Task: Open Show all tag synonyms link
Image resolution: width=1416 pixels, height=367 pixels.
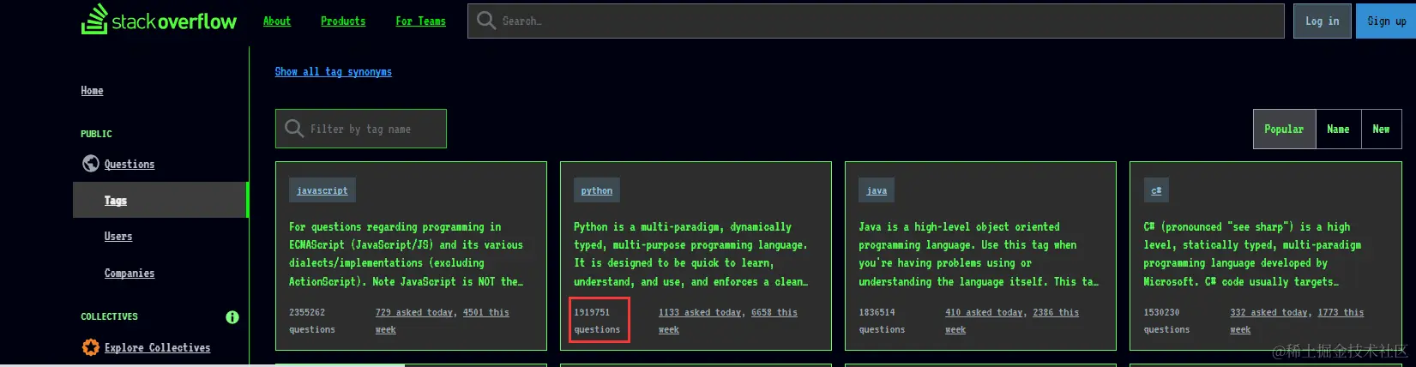Action: 333,72
